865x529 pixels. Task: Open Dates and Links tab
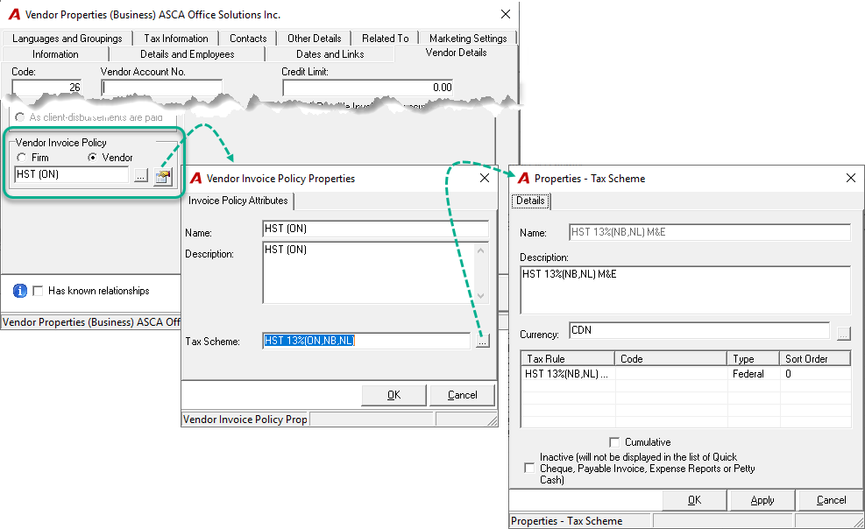point(330,54)
